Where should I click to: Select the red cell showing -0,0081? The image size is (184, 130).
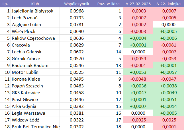coord(168,45)
